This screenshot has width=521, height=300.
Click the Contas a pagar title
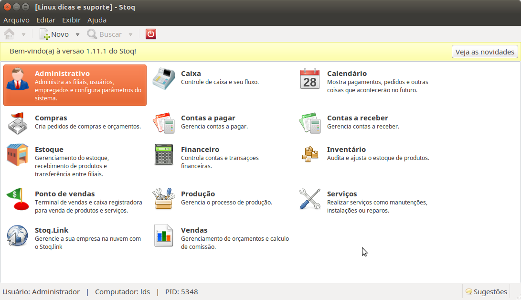(208, 118)
